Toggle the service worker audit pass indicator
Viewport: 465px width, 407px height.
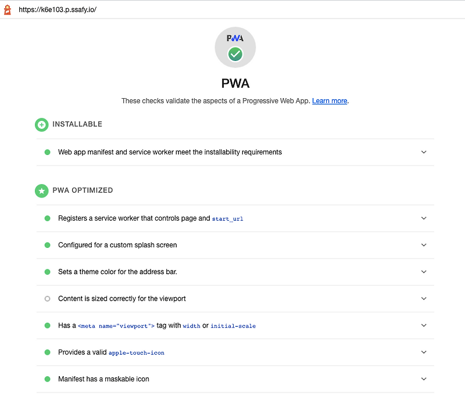coord(47,218)
